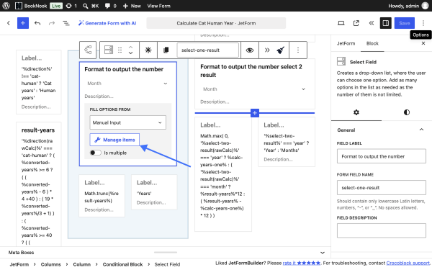Open the document overview list view
The image size is (432, 270).
tap(66, 23)
